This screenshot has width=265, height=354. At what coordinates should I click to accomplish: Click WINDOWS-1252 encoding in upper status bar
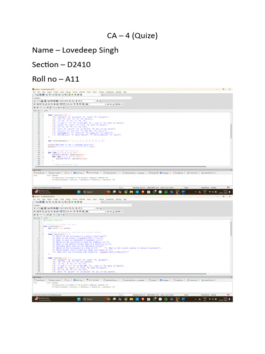(x=153, y=188)
